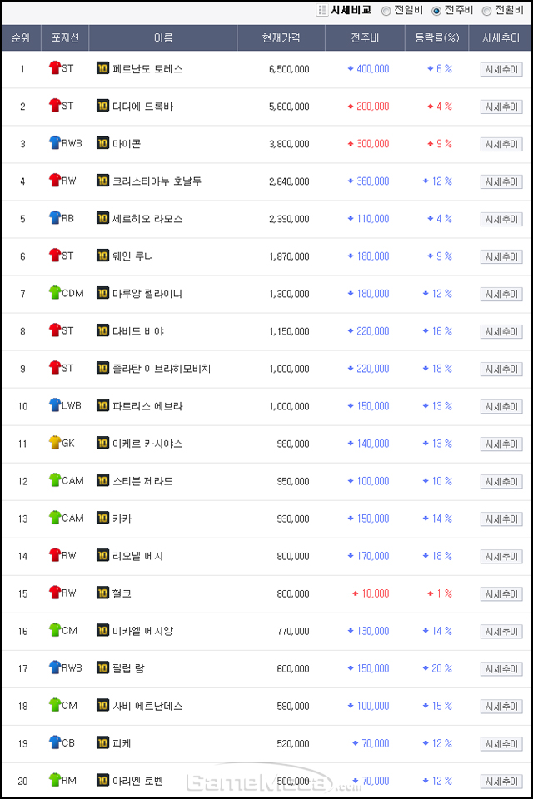
Task: Select the 전주비 radio button
Action: pyautogui.click(x=436, y=11)
